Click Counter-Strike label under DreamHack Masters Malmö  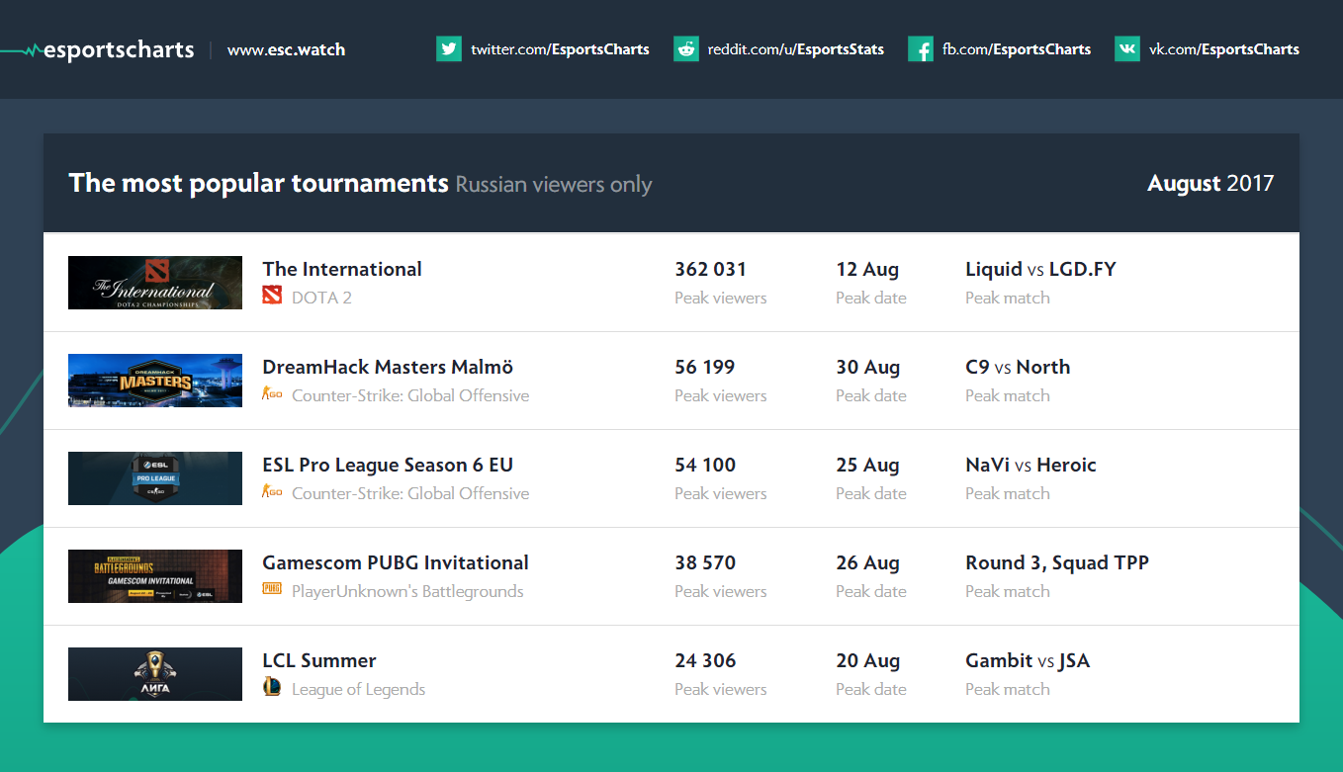410,395
